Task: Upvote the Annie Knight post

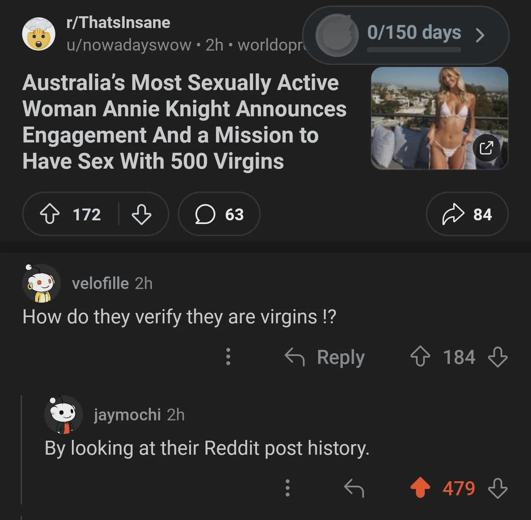Action: 50,214
